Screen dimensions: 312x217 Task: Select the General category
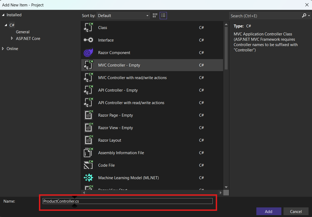(x=23, y=32)
